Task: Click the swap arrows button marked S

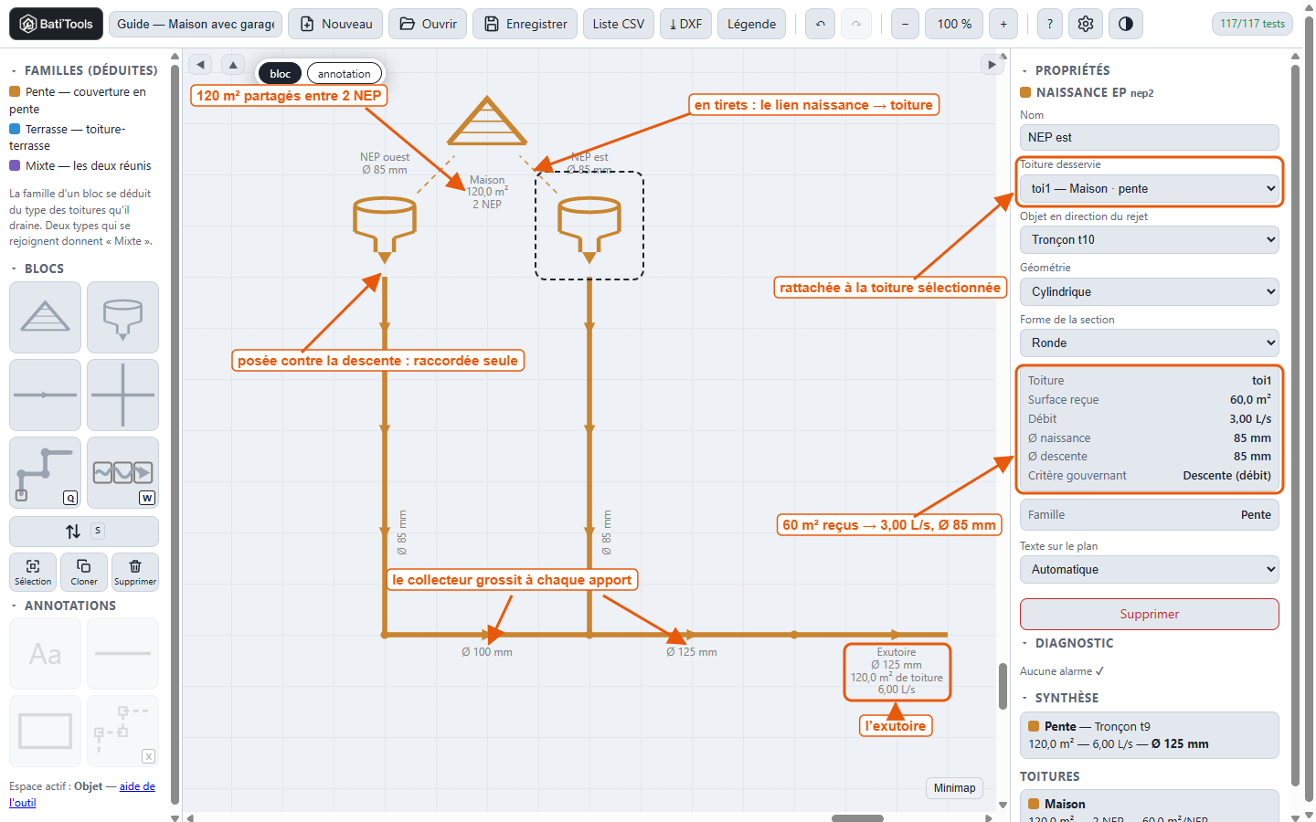Action: click(84, 531)
